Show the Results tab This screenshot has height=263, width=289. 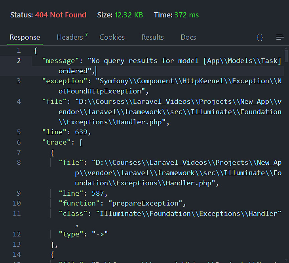click(152, 37)
